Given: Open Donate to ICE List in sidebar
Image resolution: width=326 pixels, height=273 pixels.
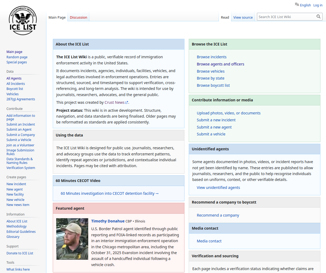Looking at the screenshot, I should (x=20, y=253).
